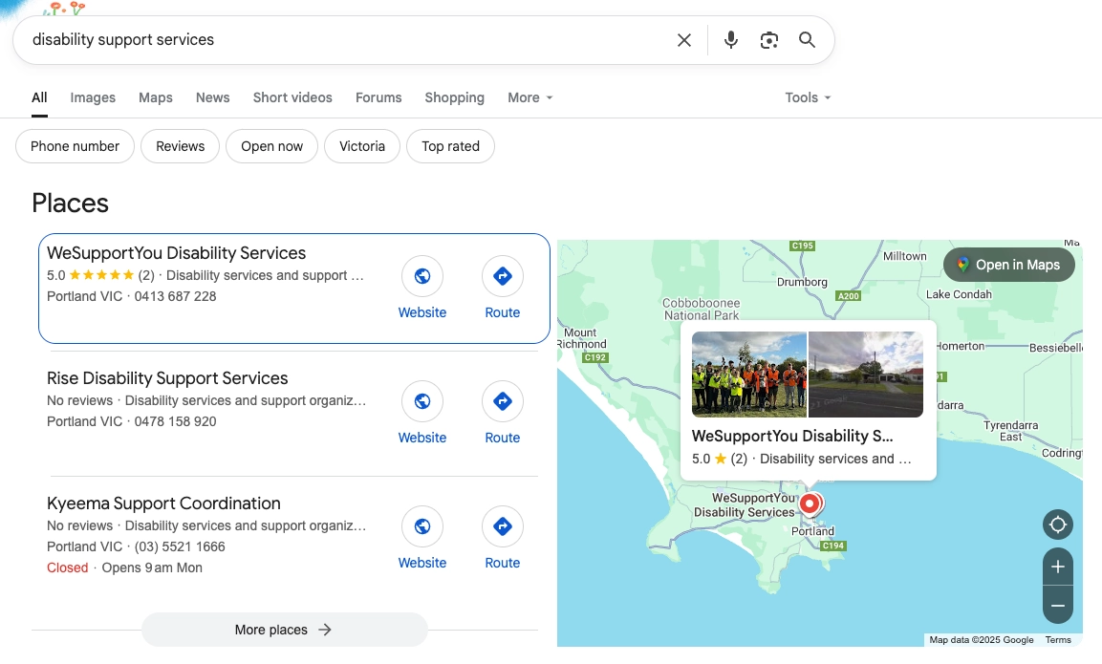
Task: Click Open in Maps button
Action: pos(1008,265)
